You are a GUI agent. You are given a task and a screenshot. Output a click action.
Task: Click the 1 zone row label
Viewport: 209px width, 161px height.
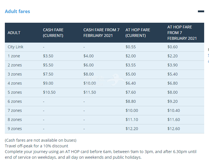[x=14, y=56]
